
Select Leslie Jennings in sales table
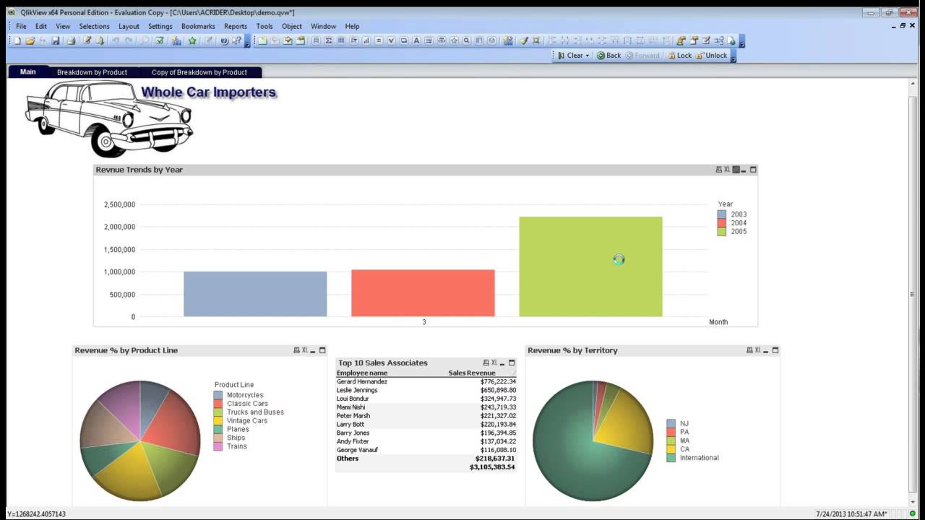(x=426, y=390)
